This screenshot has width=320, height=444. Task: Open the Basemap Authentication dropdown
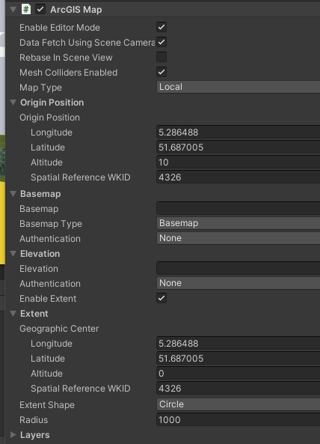click(239, 238)
